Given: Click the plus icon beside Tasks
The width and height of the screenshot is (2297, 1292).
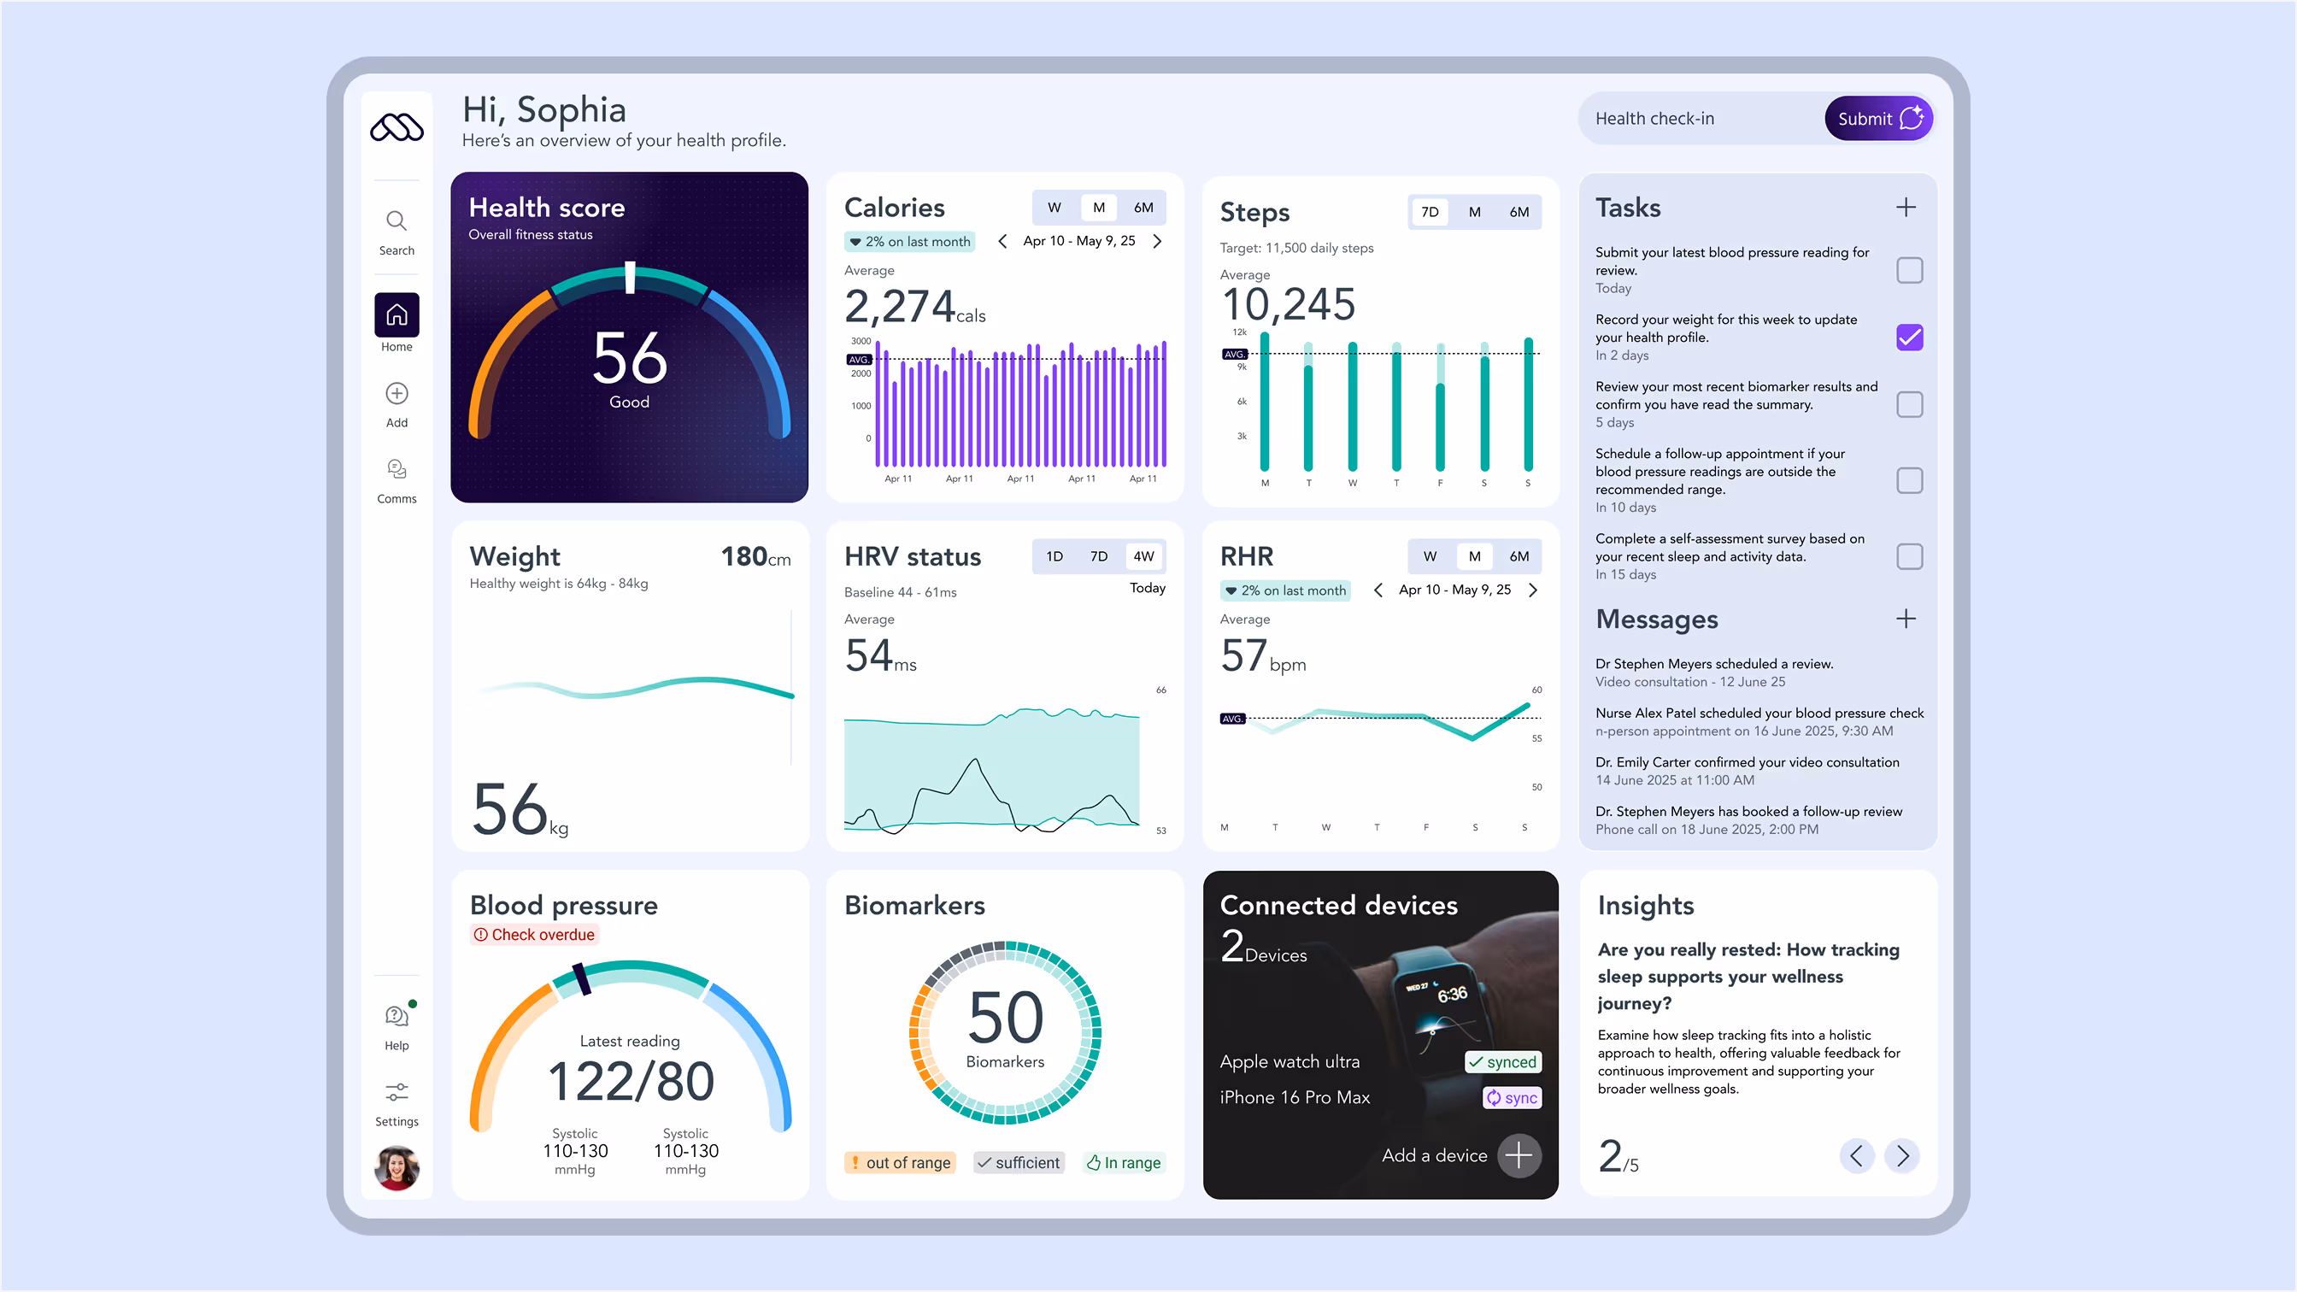Looking at the screenshot, I should pos(1905,208).
